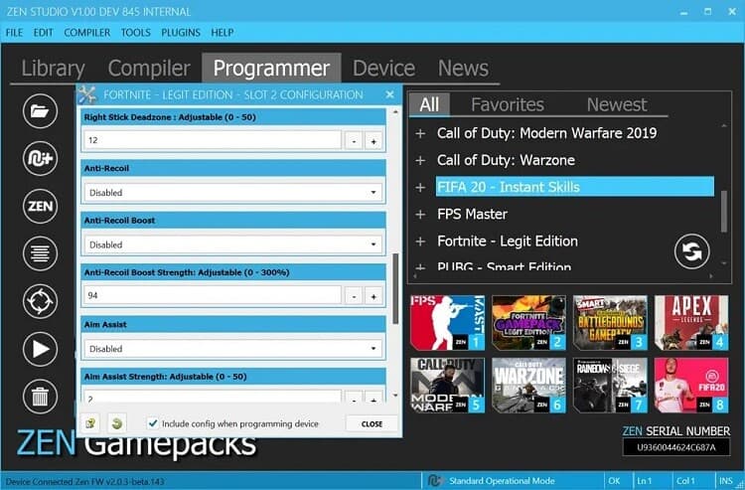Click the refresh icon beside the gamepack list
The height and width of the screenshot is (490, 745).
pyautogui.click(x=691, y=251)
